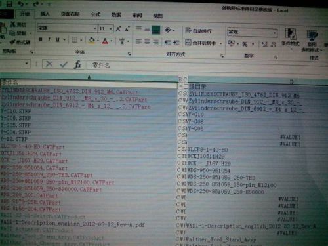The width and height of the screenshot is (328, 246).
Task: Decrease the cell indent
Action: pos(168,42)
